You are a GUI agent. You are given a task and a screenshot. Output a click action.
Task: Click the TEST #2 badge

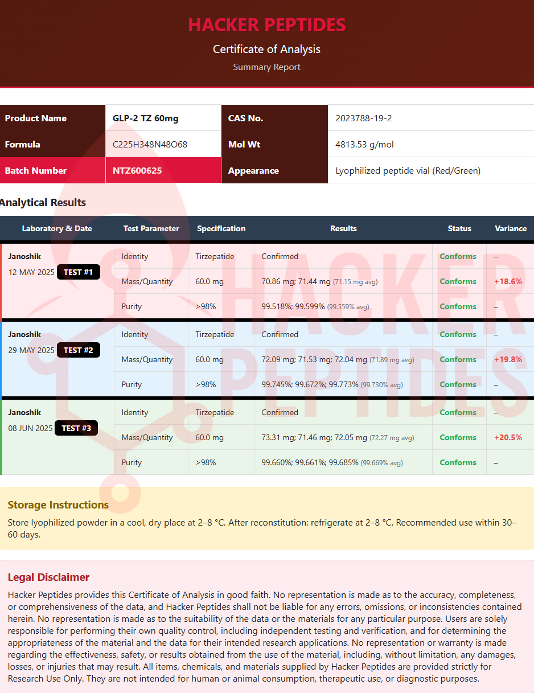[79, 350]
